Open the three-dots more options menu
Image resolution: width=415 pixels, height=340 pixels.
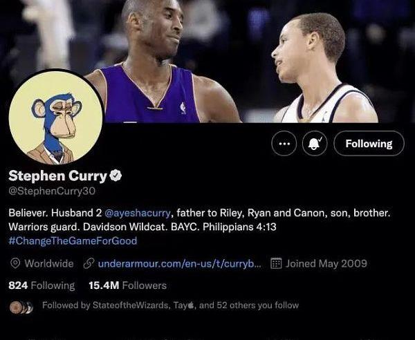click(x=284, y=144)
